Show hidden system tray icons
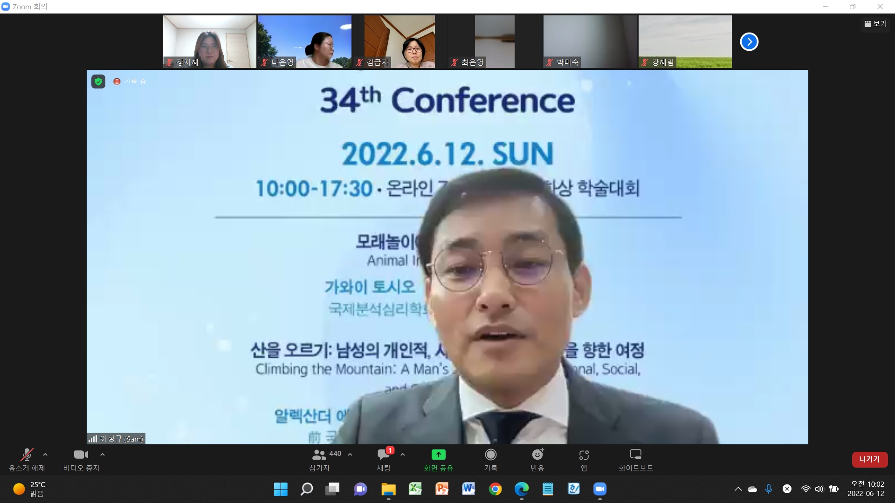The height and width of the screenshot is (503, 895). point(738,489)
